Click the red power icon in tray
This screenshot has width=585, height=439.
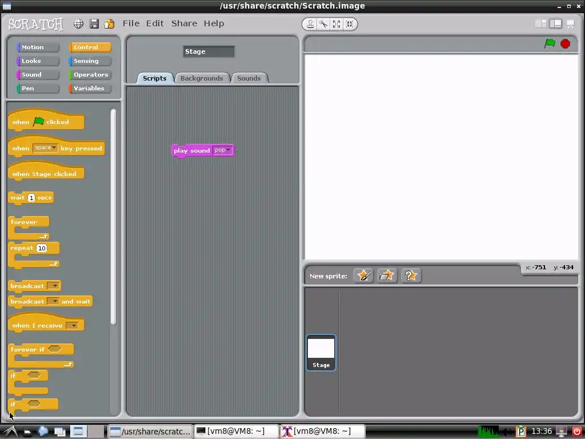[x=576, y=432]
